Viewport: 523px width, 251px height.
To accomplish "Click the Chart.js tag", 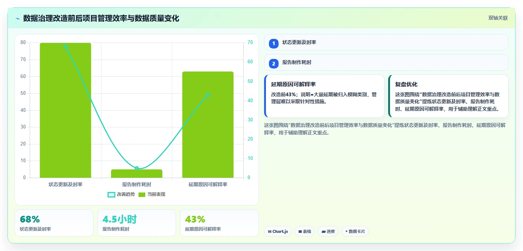I will (278, 231).
